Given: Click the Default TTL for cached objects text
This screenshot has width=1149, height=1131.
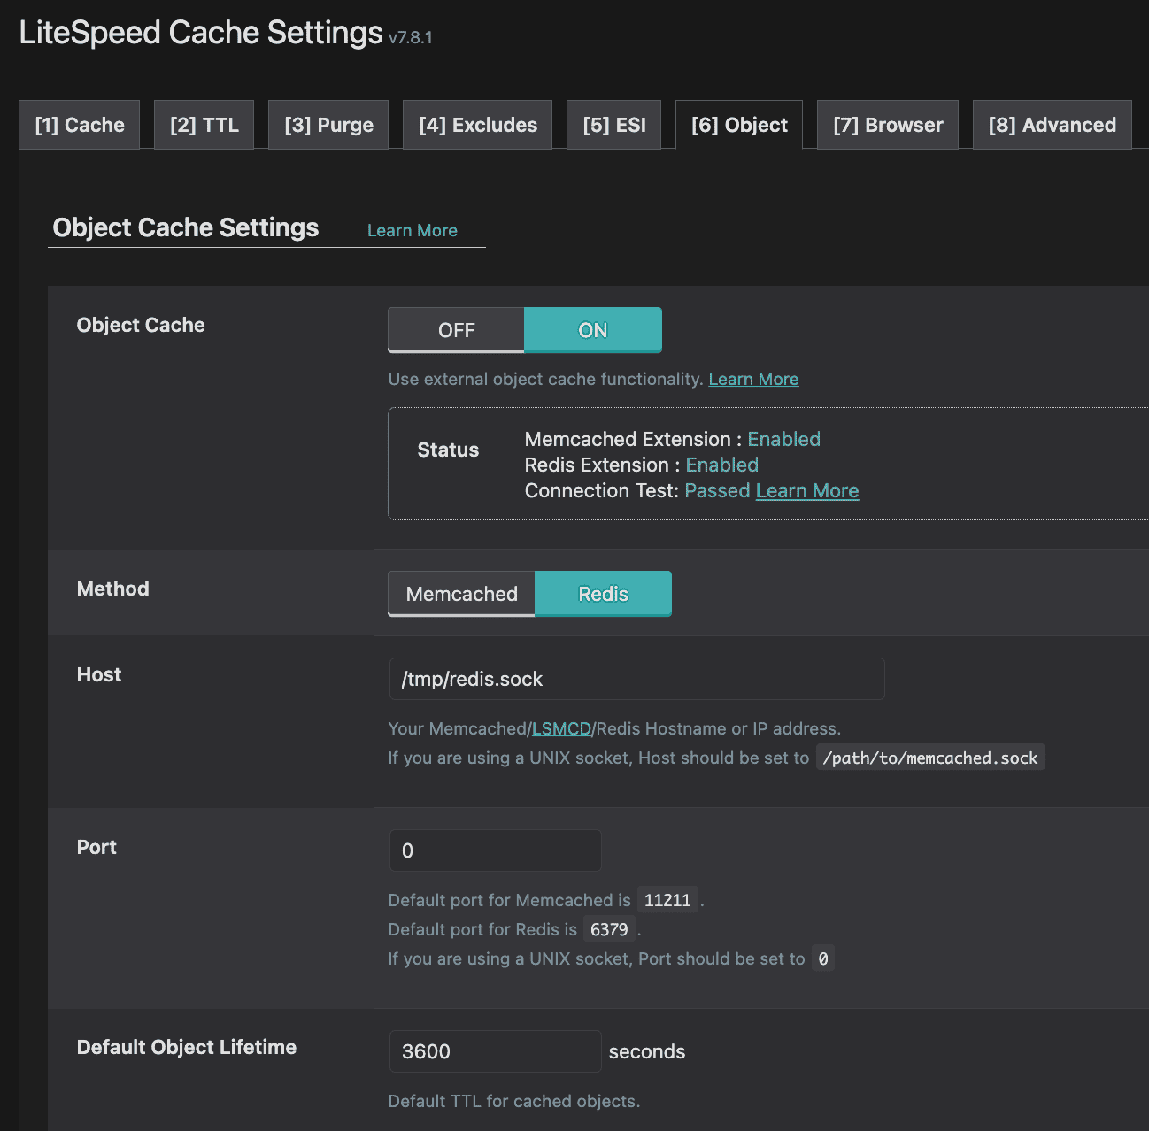Looking at the screenshot, I should click(514, 1101).
